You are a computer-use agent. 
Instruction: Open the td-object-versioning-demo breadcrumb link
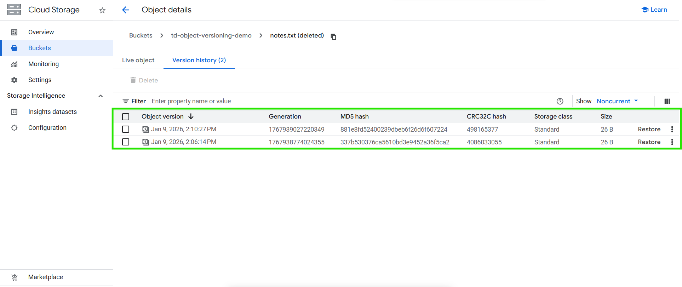pyautogui.click(x=211, y=35)
